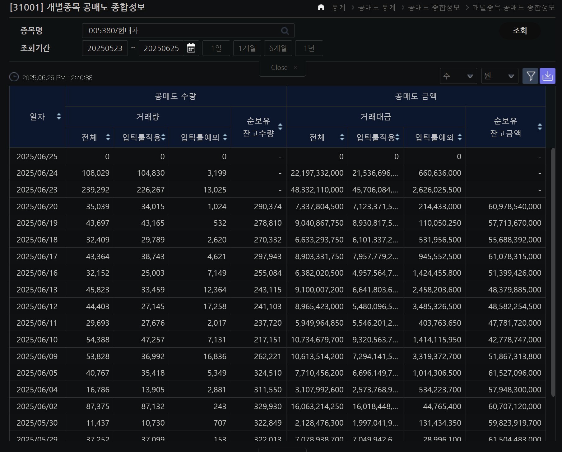Go to 공매도 종합정보 breadcrumb
The height and width of the screenshot is (452, 562).
click(434, 7)
